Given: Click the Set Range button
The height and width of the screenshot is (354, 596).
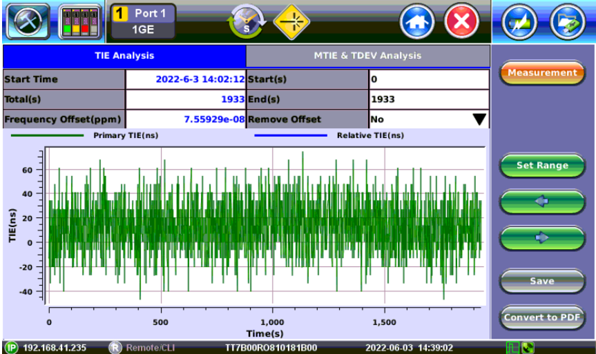Looking at the screenshot, I should click(542, 166).
